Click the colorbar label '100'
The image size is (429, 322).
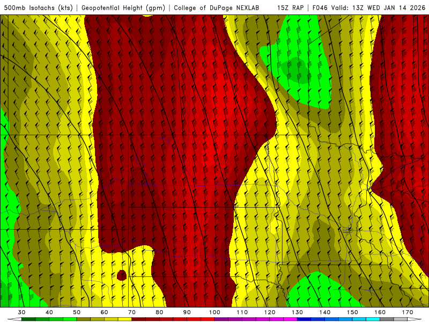215,312
